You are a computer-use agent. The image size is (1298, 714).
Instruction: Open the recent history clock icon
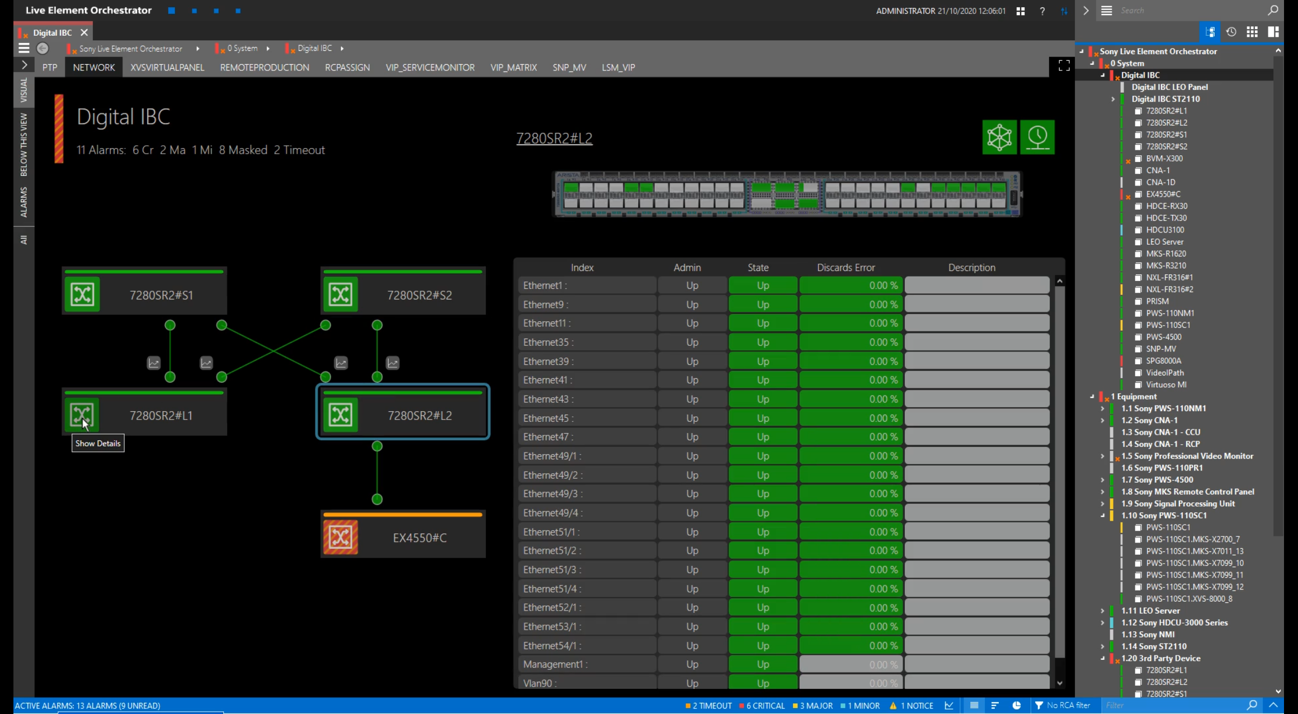pyautogui.click(x=1231, y=32)
